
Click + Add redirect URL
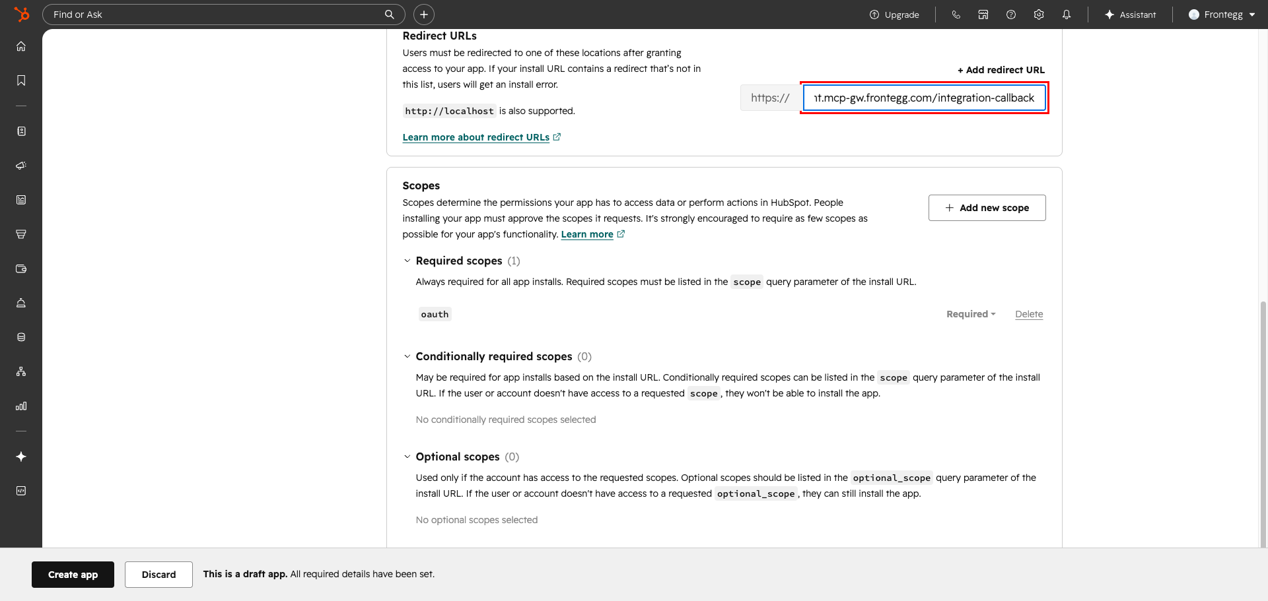point(1001,70)
